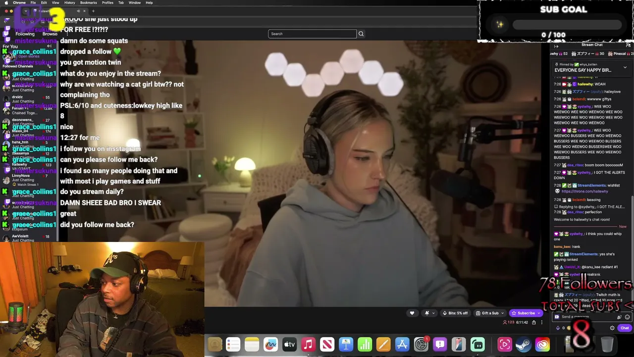This screenshot has height=357, width=634.
Task: Expand the Subscribe button dropdown arrow
Action: 539,313
